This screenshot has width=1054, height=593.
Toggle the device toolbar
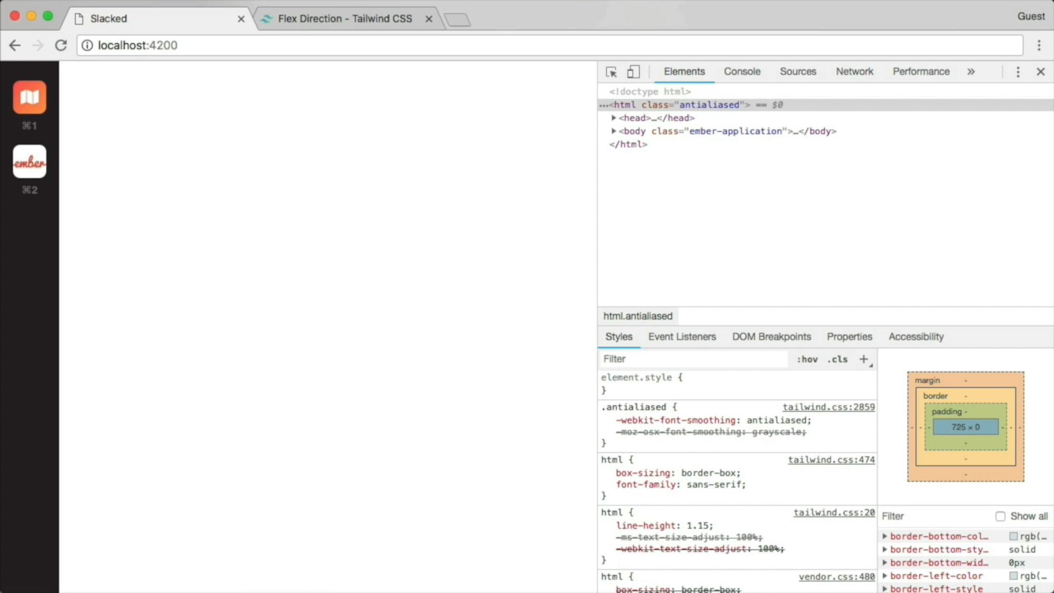633,72
